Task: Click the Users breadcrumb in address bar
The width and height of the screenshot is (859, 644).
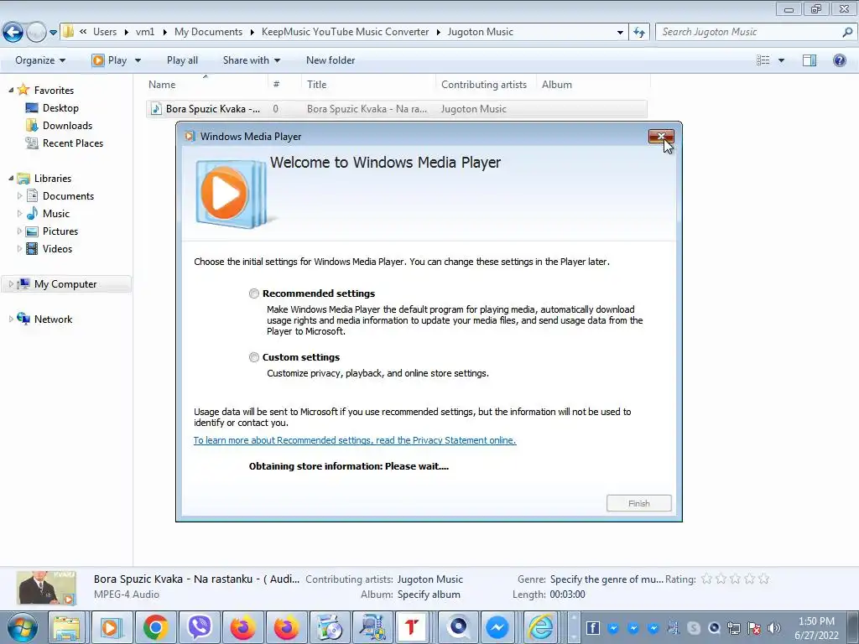Action: coord(105,32)
